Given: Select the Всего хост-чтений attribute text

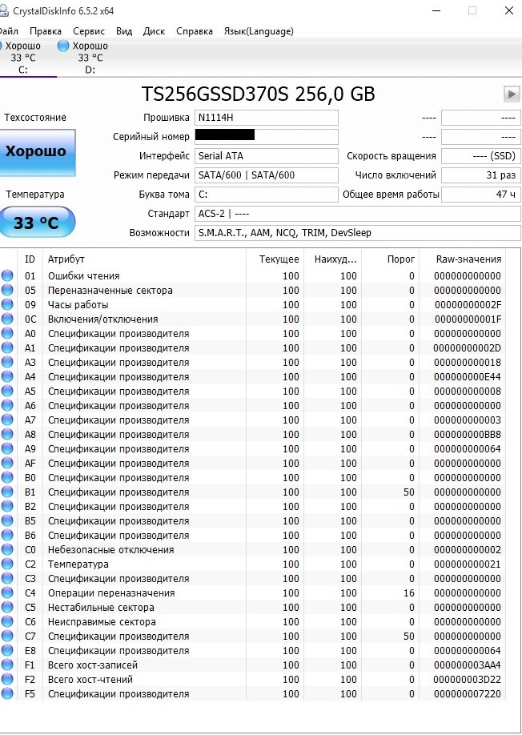Looking at the screenshot, I should (x=90, y=679).
